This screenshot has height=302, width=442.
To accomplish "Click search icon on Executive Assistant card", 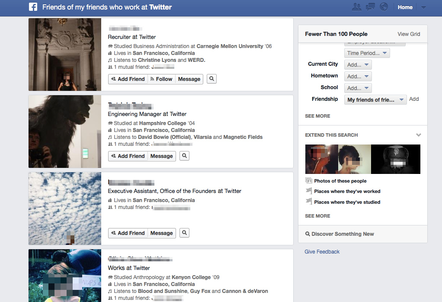I will click(x=184, y=233).
